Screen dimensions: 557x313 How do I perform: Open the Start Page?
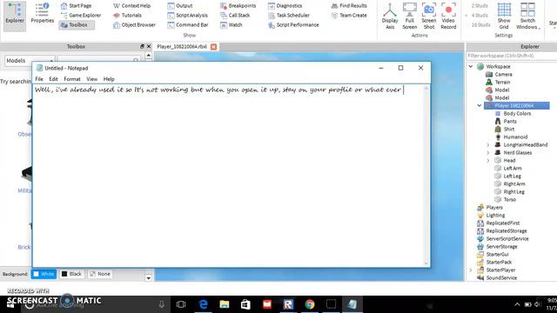click(x=76, y=6)
